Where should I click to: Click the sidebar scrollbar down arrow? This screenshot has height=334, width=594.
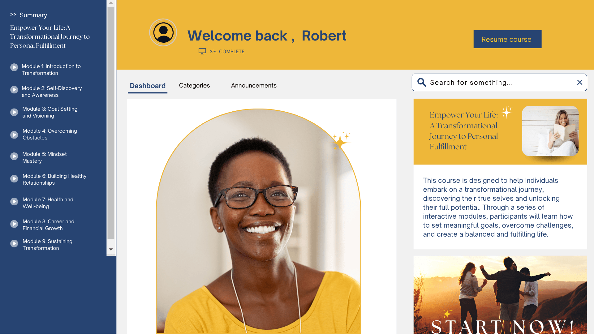[x=111, y=249]
